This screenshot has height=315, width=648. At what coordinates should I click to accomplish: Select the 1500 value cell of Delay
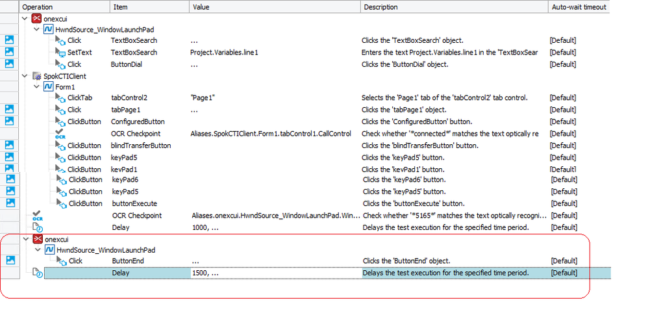[273, 273]
